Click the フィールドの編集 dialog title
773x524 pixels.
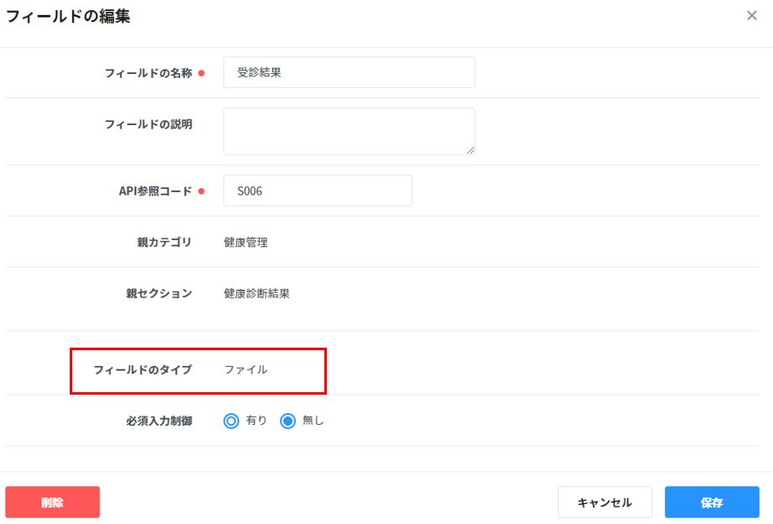69,16
